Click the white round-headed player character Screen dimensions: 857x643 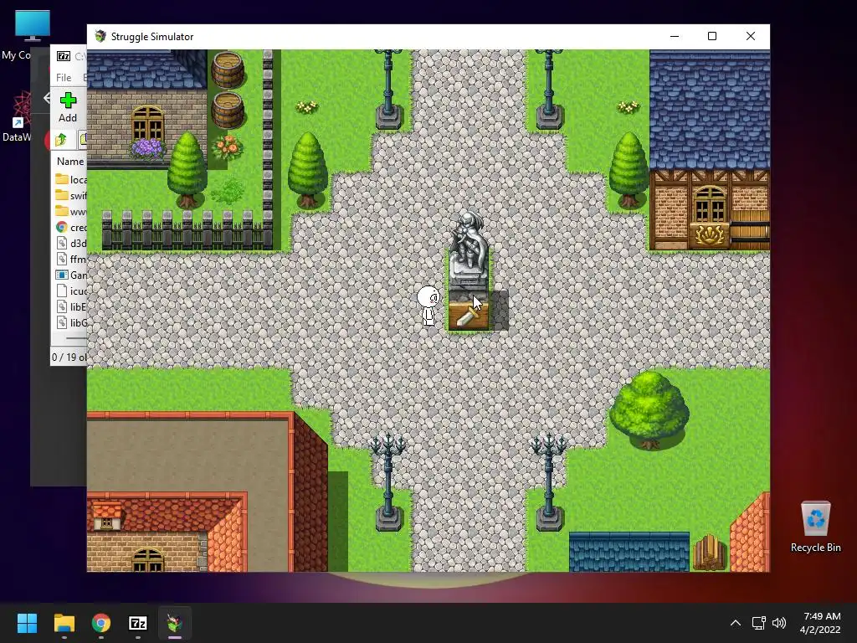click(428, 306)
